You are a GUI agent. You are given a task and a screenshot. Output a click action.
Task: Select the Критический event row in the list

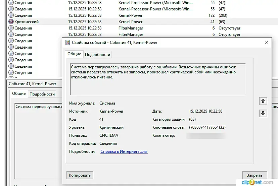coord(142,21)
